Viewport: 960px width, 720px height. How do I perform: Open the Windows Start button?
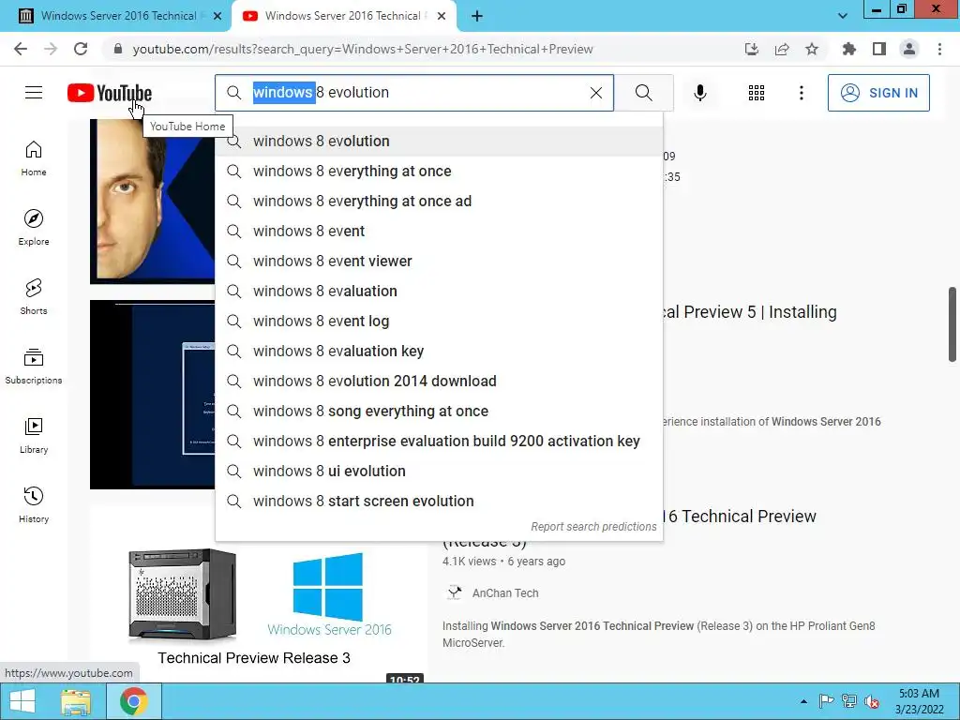click(22, 701)
